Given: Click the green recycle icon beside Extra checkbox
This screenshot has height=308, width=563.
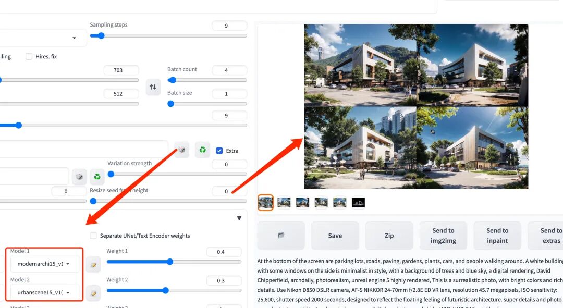Looking at the screenshot, I should click(202, 150).
